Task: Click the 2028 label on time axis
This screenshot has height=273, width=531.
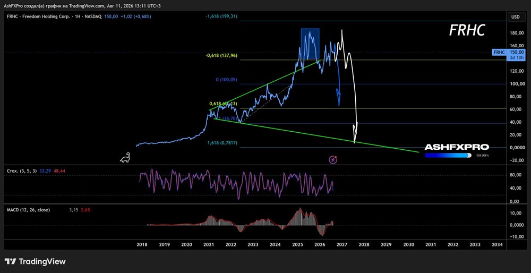Action: [364, 244]
